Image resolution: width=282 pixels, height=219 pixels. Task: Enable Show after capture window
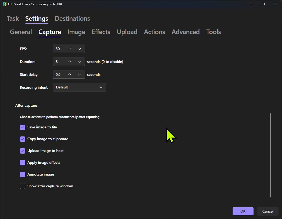[23, 186]
